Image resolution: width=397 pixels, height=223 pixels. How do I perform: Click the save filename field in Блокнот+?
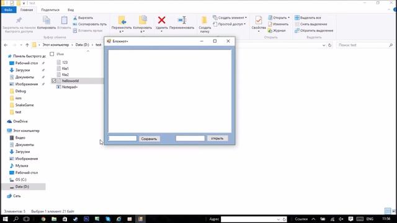coord(122,138)
